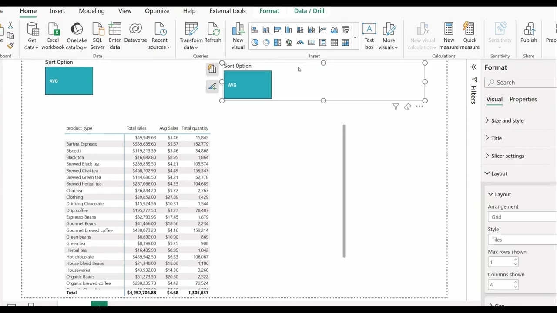The height and width of the screenshot is (313, 557).
Task: Insert a Text box
Action: click(x=369, y=36)
